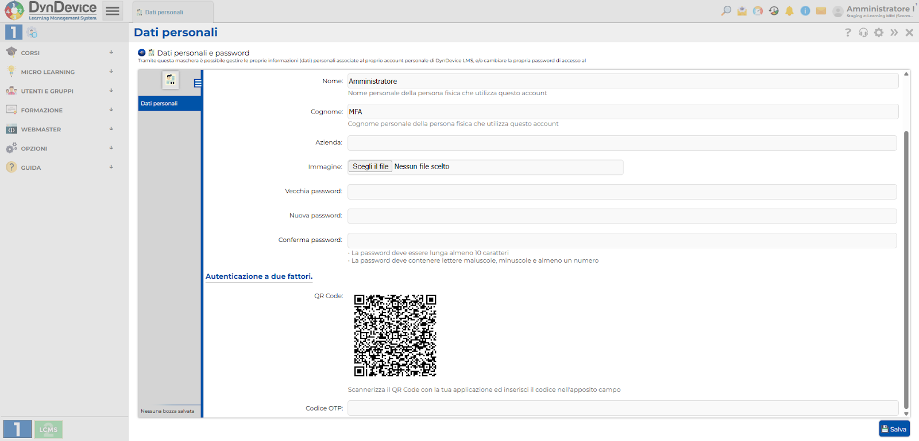Click the question mark help icon

848,33
